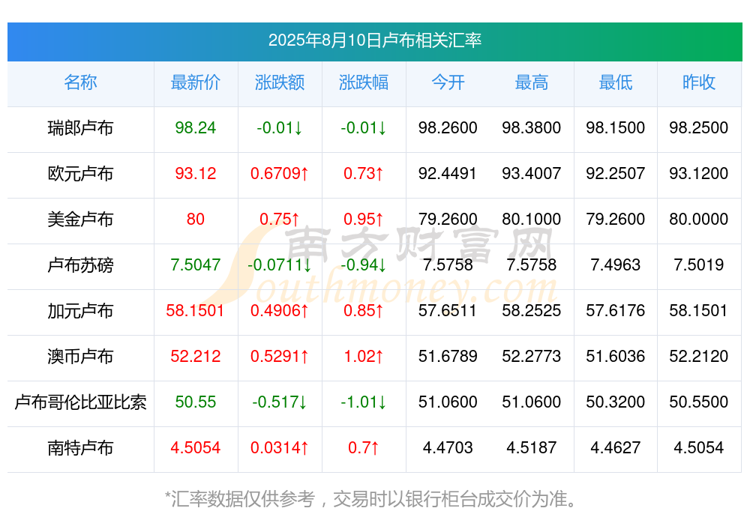This screenshot has height=523, width=750.
Task: Click latest price 98.24
Action: tap(196, 128)
